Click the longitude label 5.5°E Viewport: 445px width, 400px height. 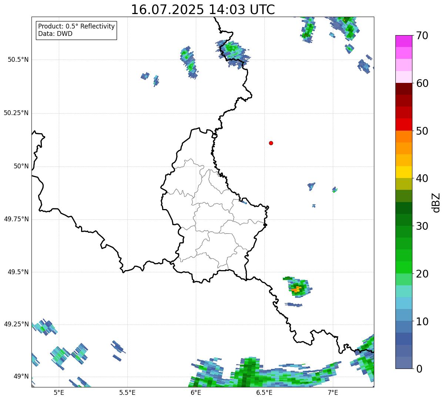(127, 392)
